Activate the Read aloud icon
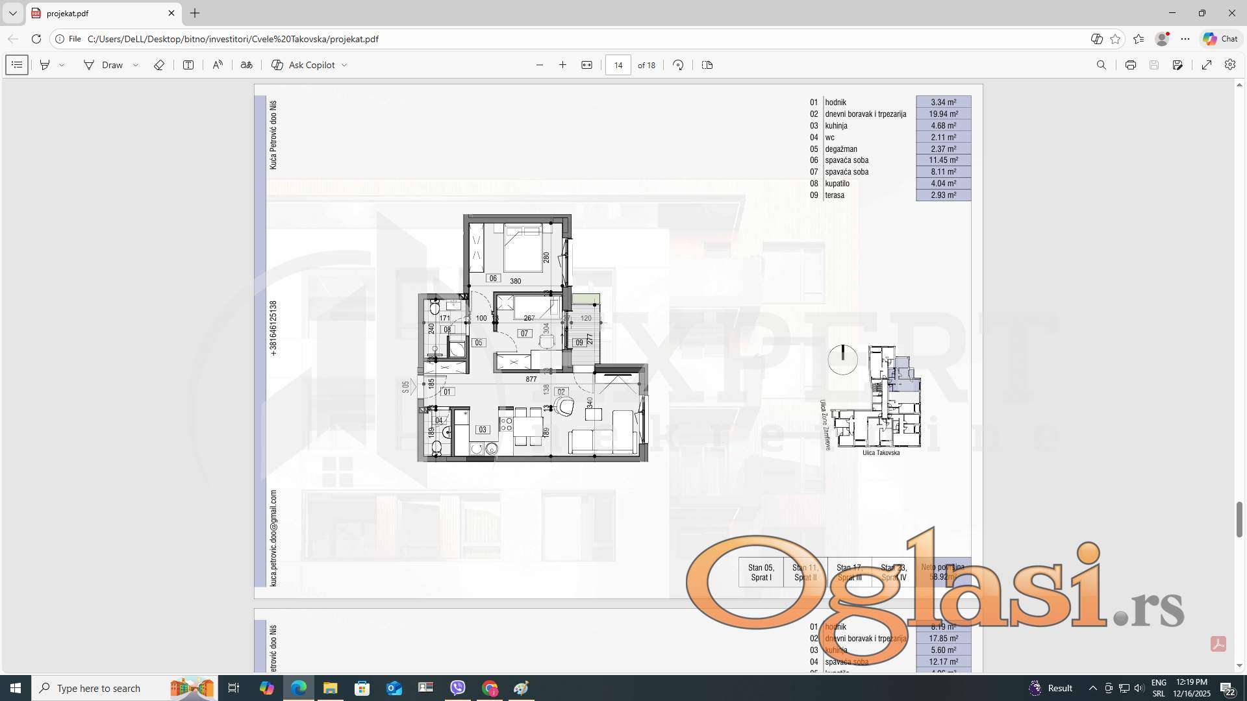 (218, 65)
